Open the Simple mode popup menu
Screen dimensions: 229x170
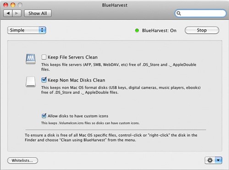(x=27, y=30)
